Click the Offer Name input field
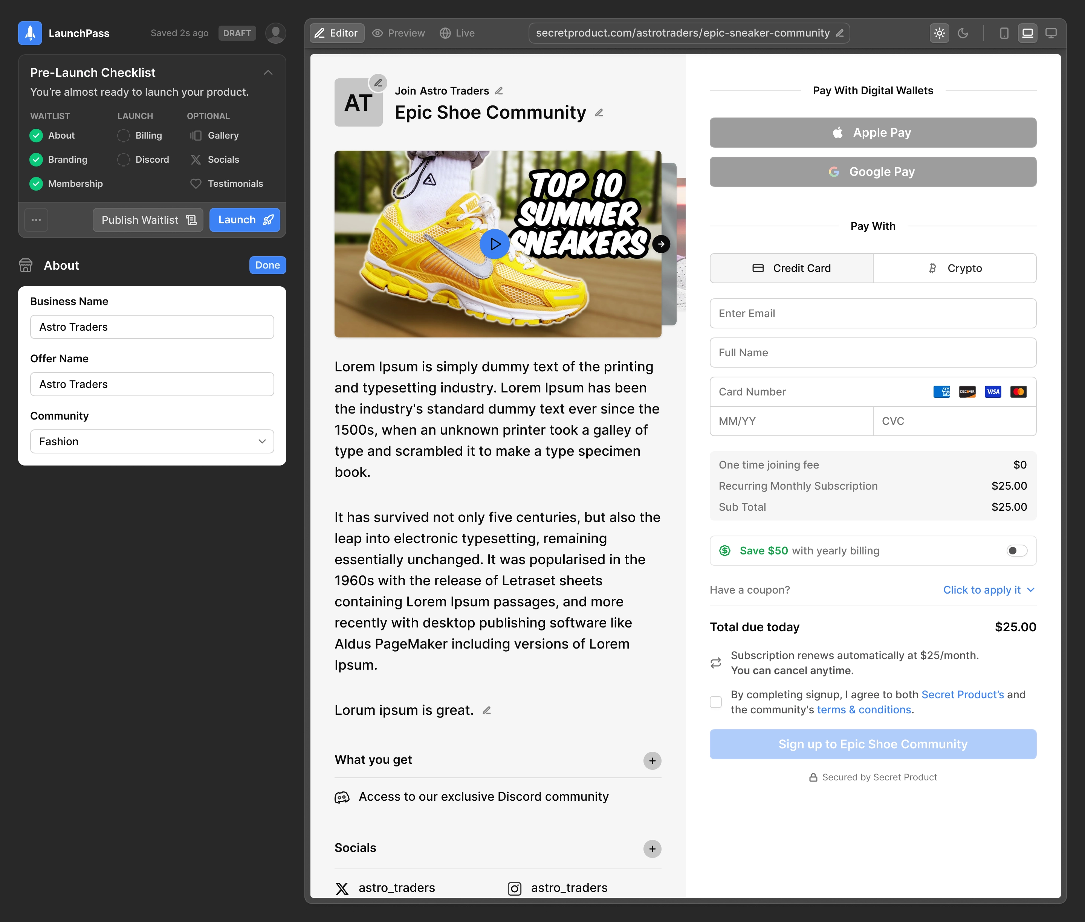 [152, 384]
